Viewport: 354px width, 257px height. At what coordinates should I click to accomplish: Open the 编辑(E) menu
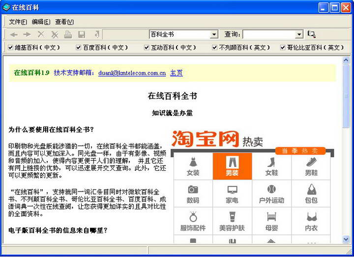[41, 22]
